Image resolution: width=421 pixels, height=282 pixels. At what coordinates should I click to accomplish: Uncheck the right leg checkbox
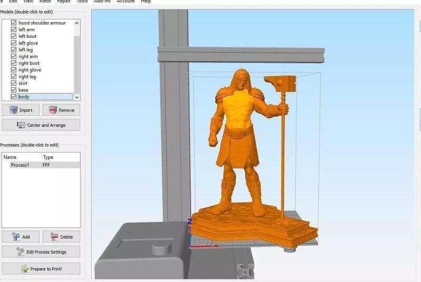[14, 76]
